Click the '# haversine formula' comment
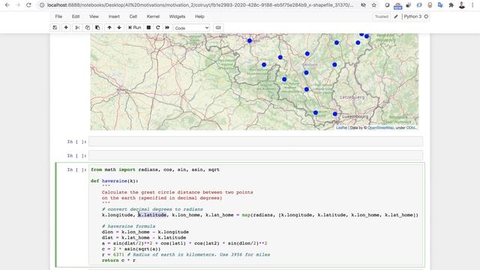This screenshot has width=480, height=270. point(128,226)
